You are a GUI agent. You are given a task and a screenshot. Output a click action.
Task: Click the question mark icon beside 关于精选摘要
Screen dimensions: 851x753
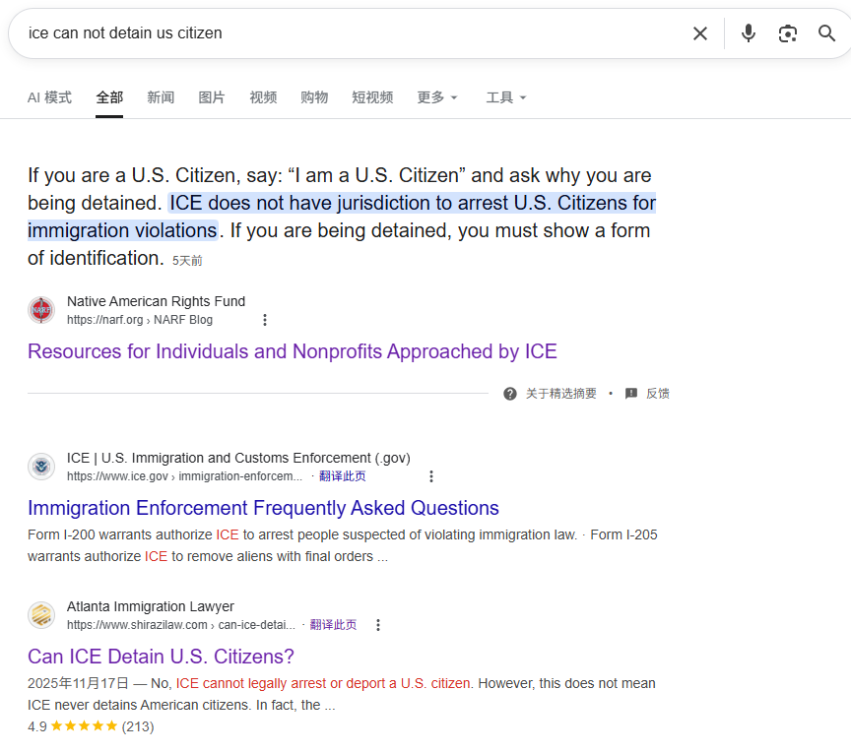pyautogui.click(x=510, y=394)
